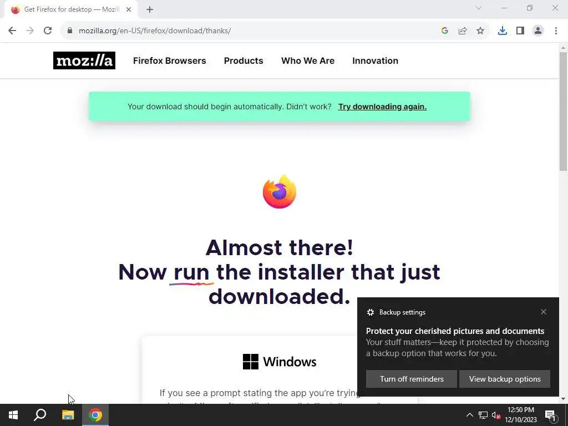This screenshot has height=426, width=568.
Task: Open the Chrome downloads icon
Action: tap(503, 31)
